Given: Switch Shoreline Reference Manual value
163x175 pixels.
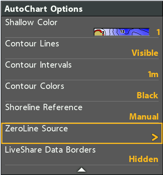Looking at the screenshot, I should [144, 116].
